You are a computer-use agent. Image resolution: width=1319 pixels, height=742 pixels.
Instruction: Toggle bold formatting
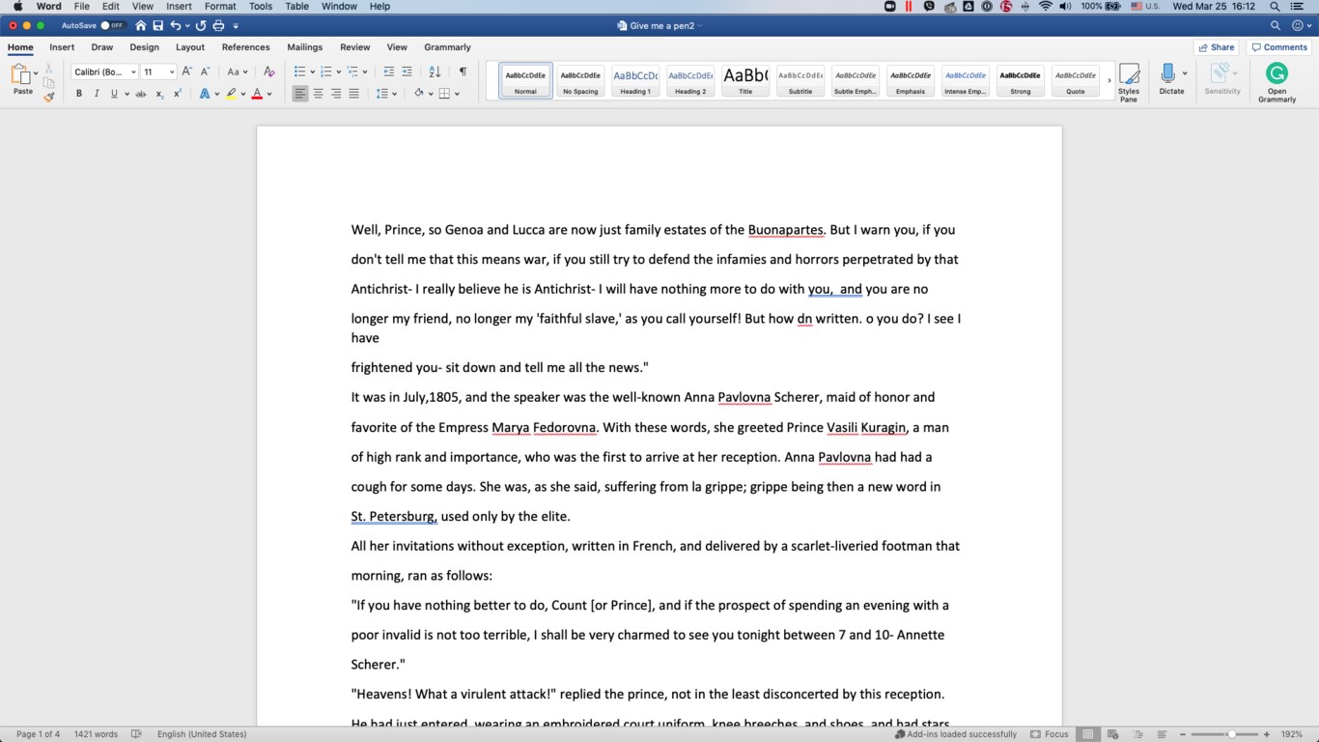(x=79, y=94)
